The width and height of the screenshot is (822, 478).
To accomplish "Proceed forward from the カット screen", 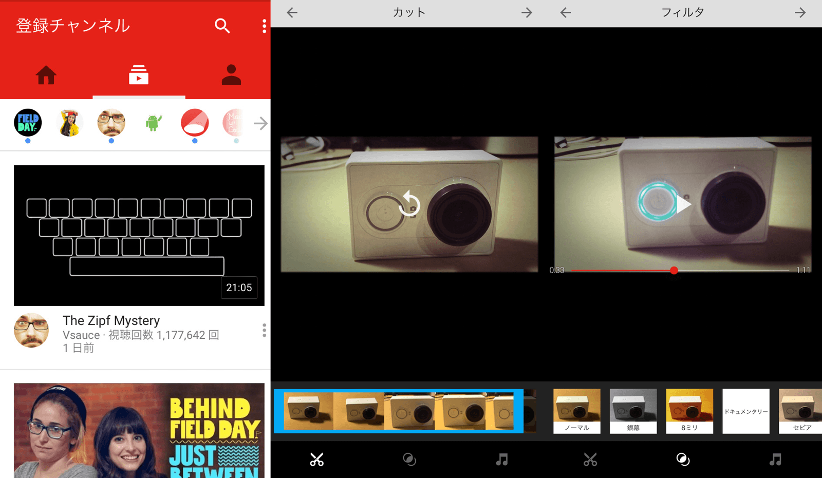I will point(527,13).
